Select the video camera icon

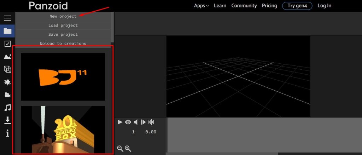pos(7,95)
